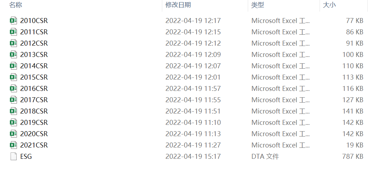This screenshot has width=392, height=174.
Task: Select the 2013CSR file name
Action: pyautogui.click(x=34, y=54)
